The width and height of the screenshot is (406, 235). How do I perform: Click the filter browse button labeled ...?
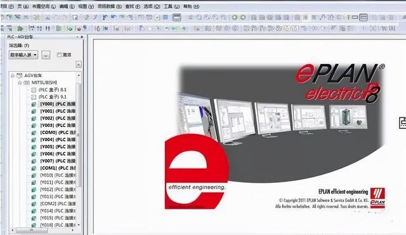(46, 55)
